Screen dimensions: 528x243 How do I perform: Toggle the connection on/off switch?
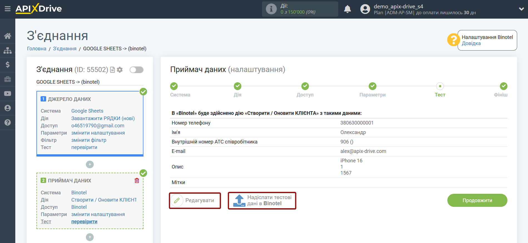136,70
